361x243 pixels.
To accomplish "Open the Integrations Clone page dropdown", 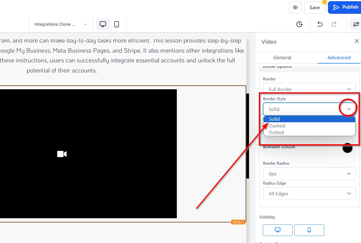I will point(61,24).
